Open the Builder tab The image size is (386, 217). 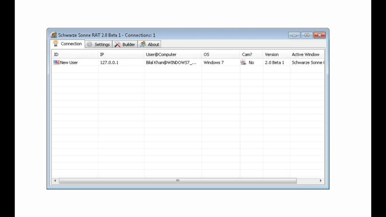125,44
